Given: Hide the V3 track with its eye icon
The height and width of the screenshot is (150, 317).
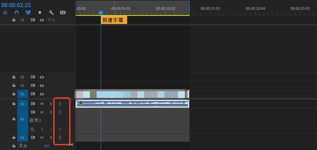Looking at the screenshot, I should point(42,77).
